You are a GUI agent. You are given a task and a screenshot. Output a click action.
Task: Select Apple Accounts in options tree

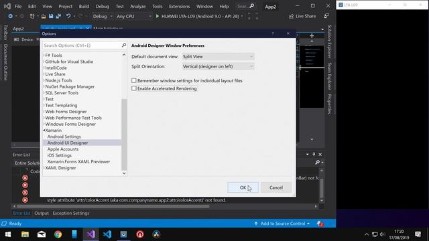pos(63,149)
